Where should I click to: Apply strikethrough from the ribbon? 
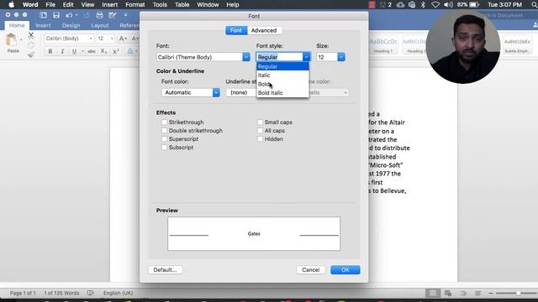[92, 51]
